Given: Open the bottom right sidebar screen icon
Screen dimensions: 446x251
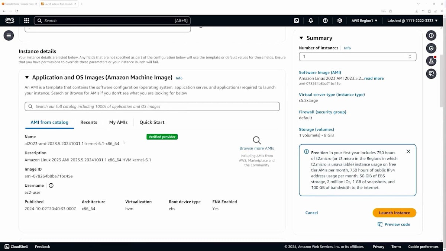Looking at the screenshot, I should tap(431, 74).
